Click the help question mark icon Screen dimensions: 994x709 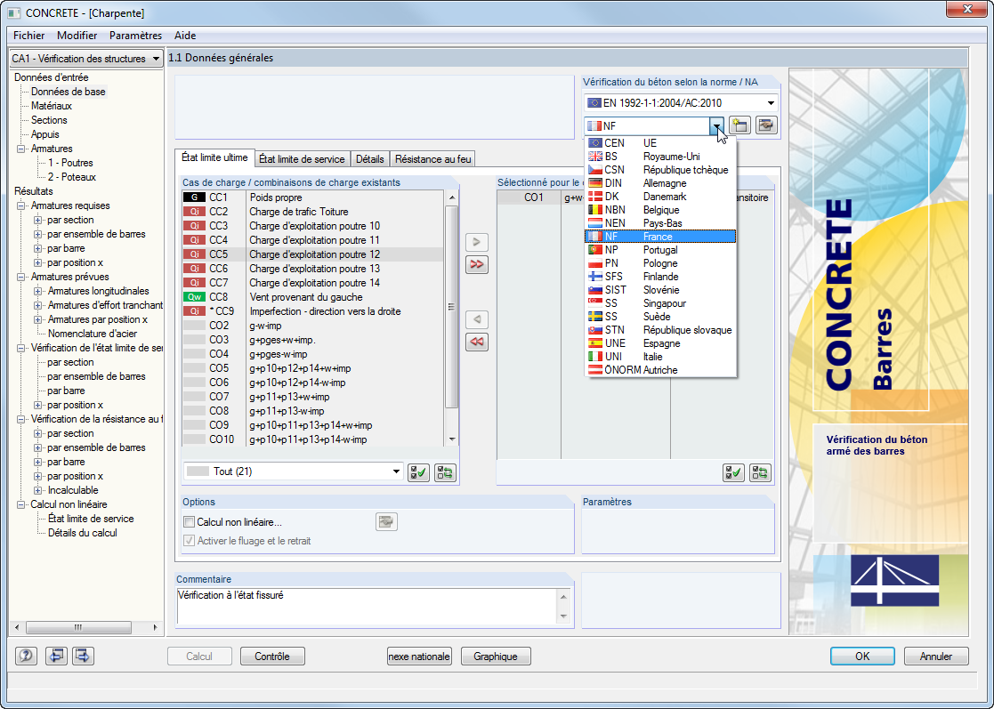point(26,656)
